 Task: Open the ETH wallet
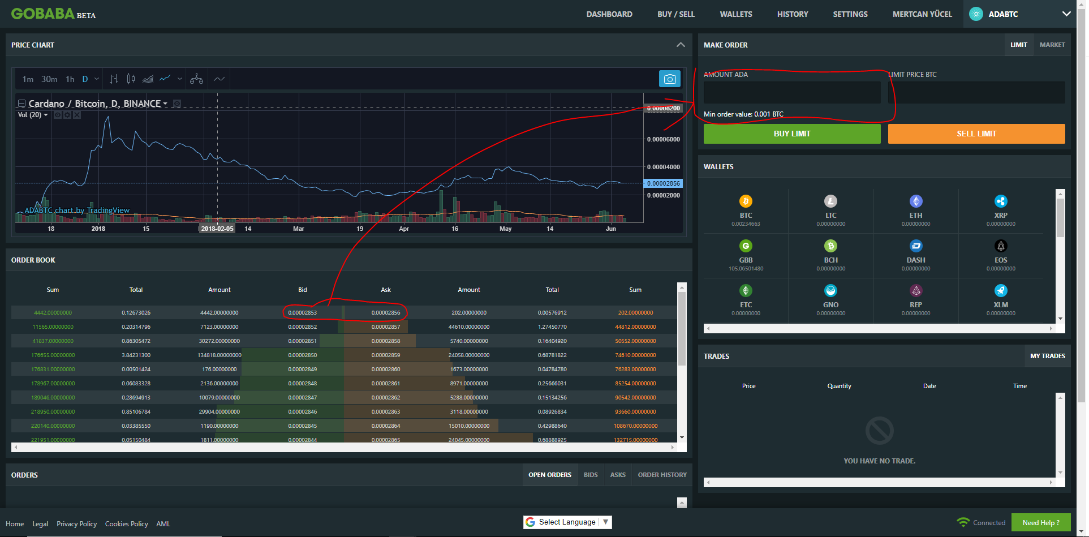pos(916,210)
